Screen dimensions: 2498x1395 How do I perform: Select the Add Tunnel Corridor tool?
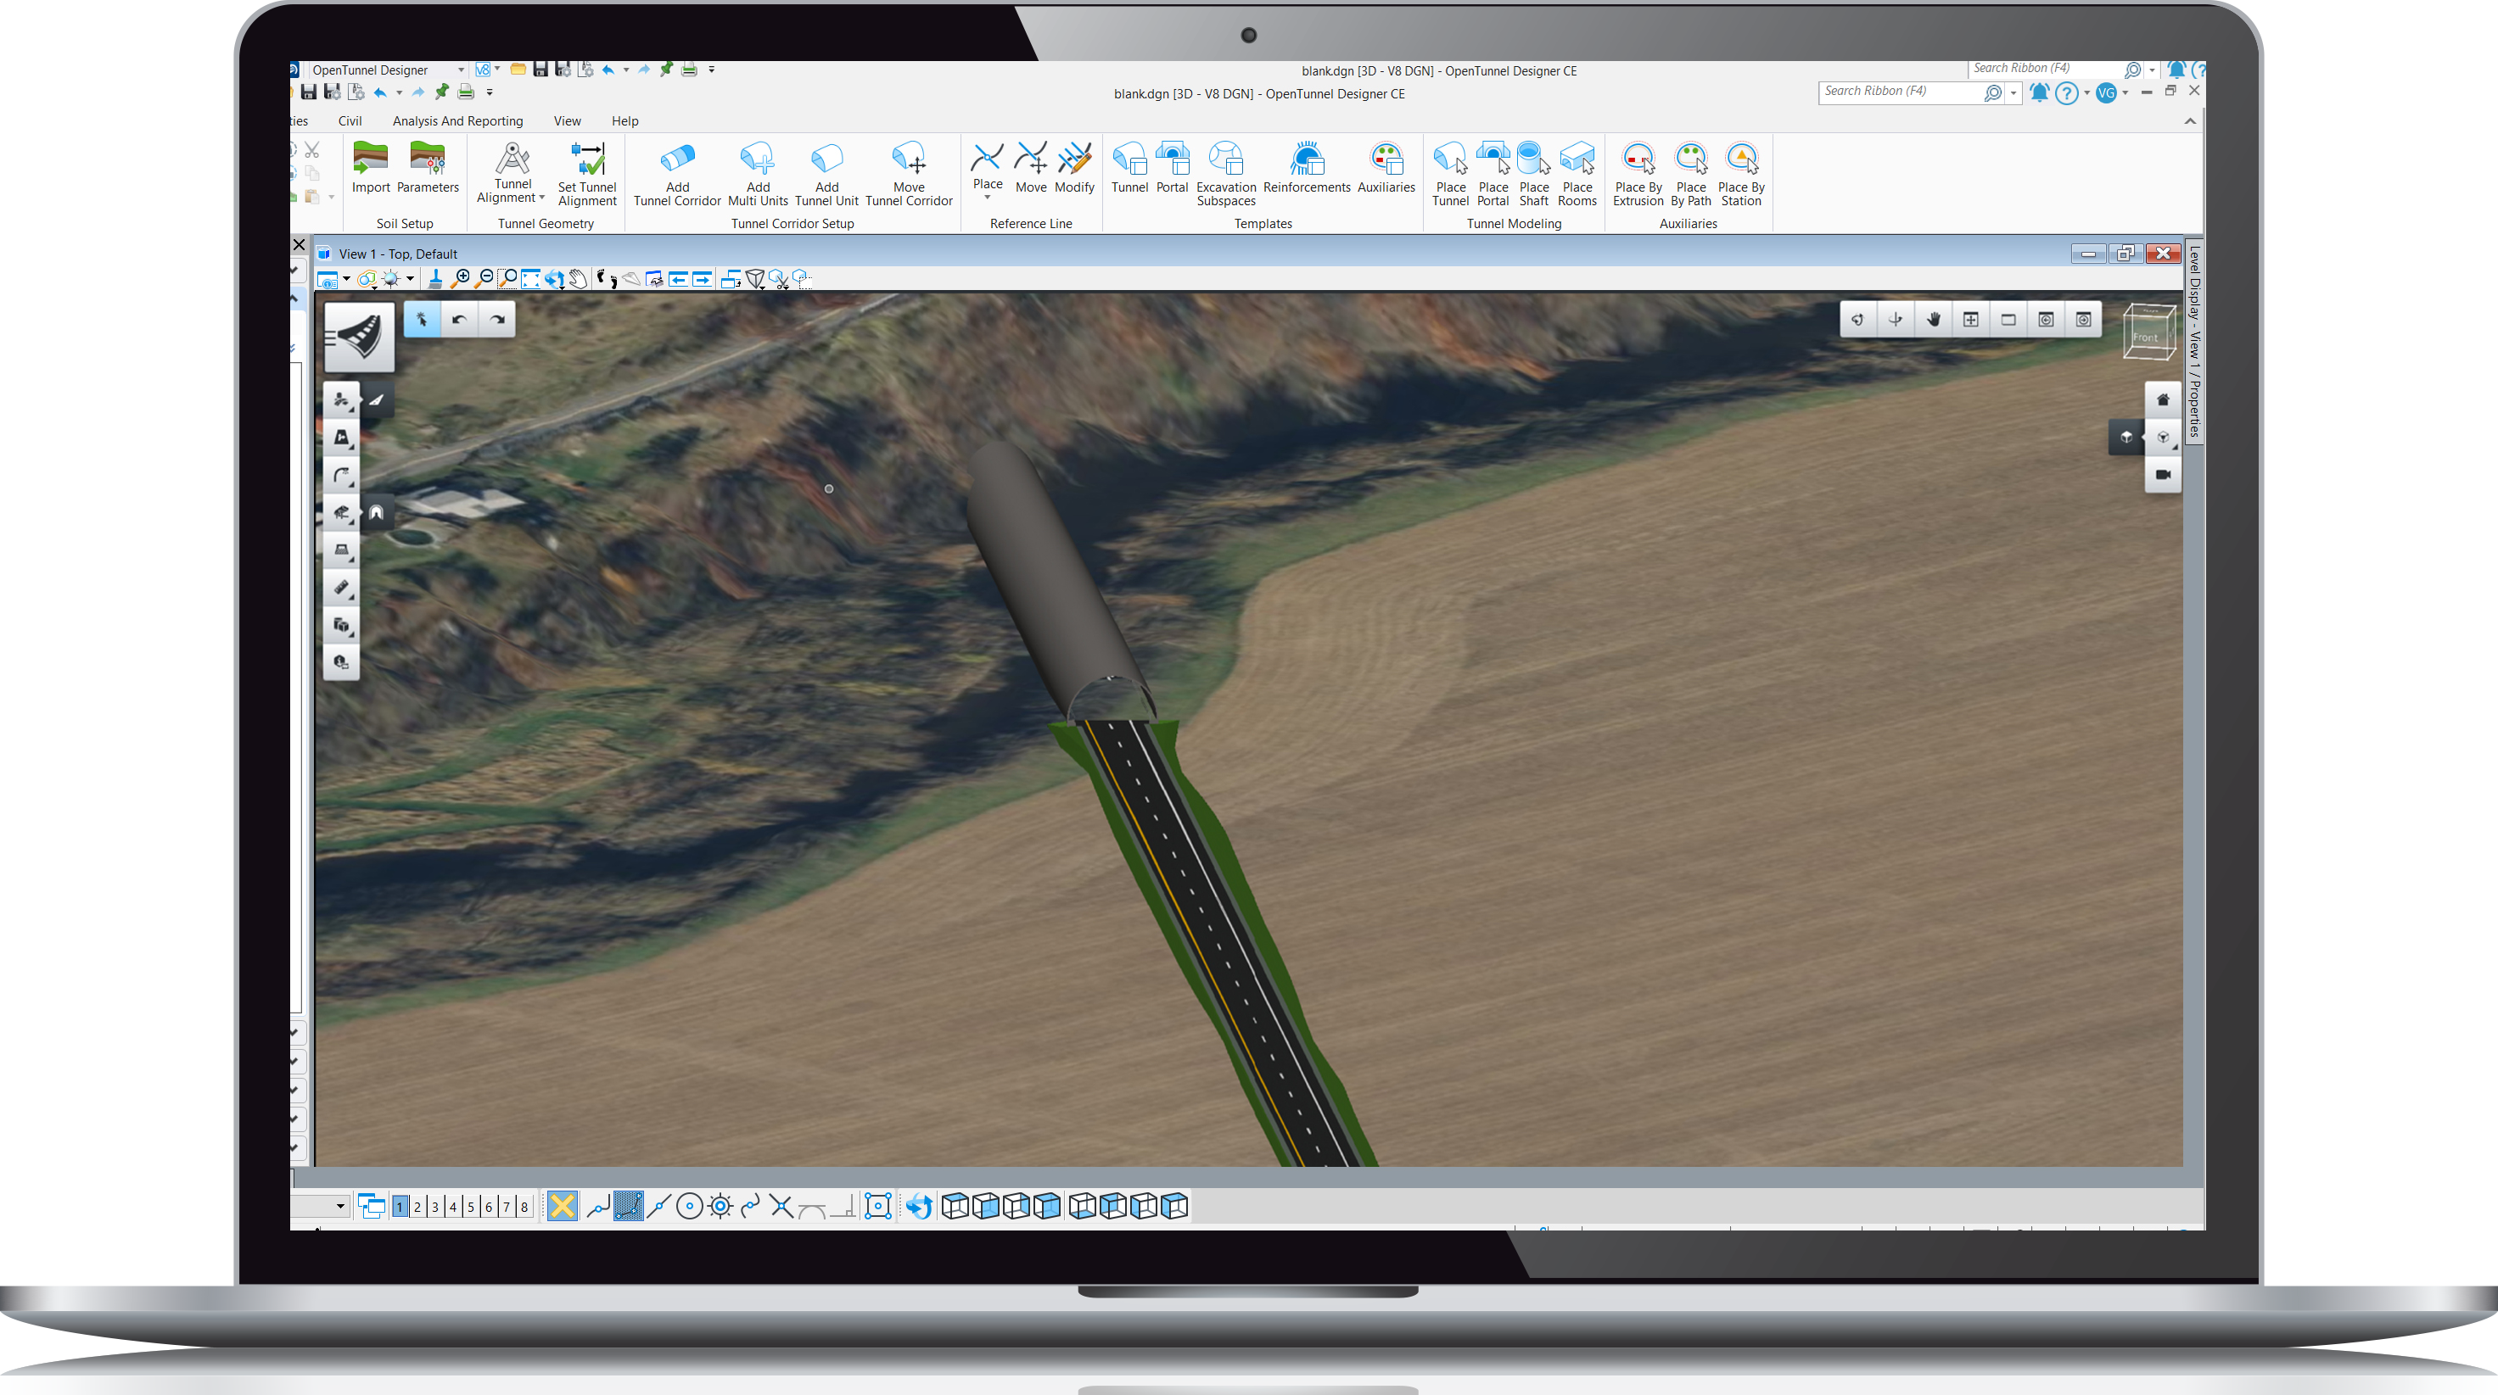click(x=676, y=175)
